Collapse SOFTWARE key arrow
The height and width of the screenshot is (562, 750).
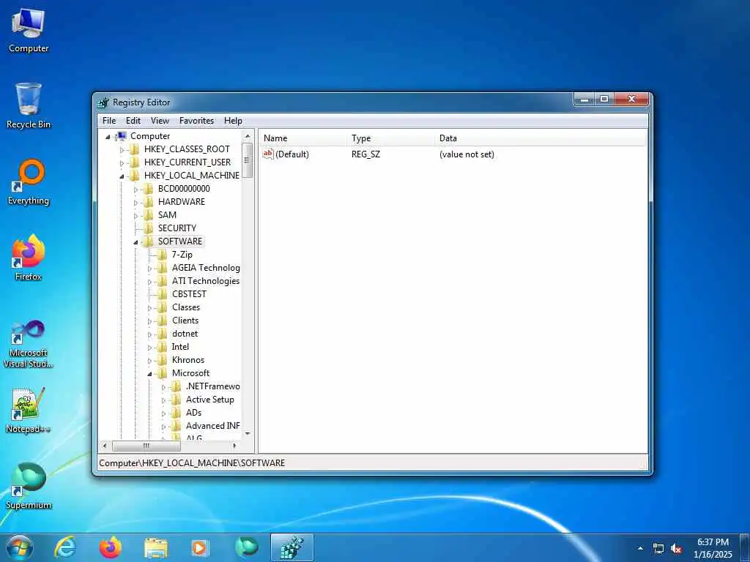(135, 241)
